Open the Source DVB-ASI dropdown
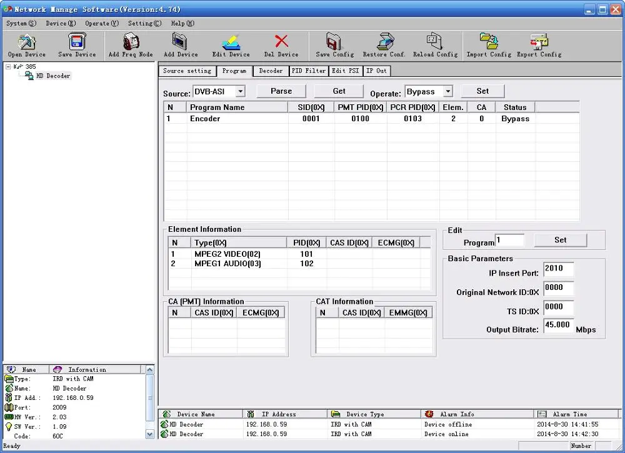The height and width of the screenshot is (453, 625). point(240,92)
